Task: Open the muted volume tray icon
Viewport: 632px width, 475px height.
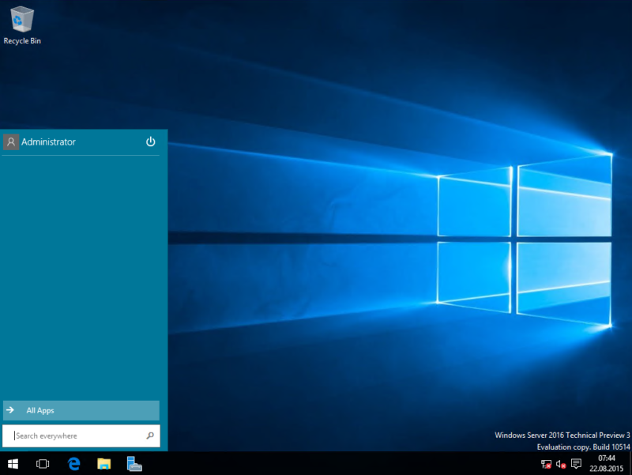Action: click(559, 464)
